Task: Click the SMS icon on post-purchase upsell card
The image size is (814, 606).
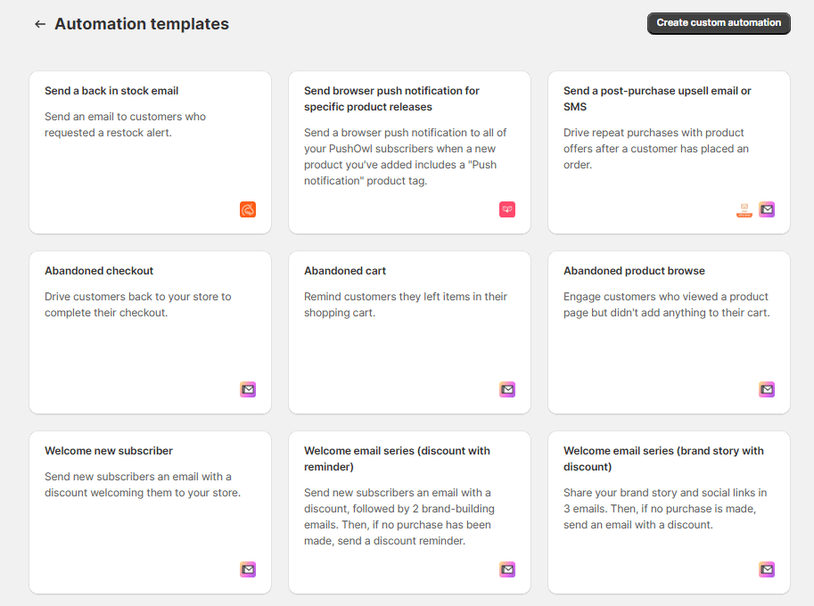Action: [x=744, y=209]
